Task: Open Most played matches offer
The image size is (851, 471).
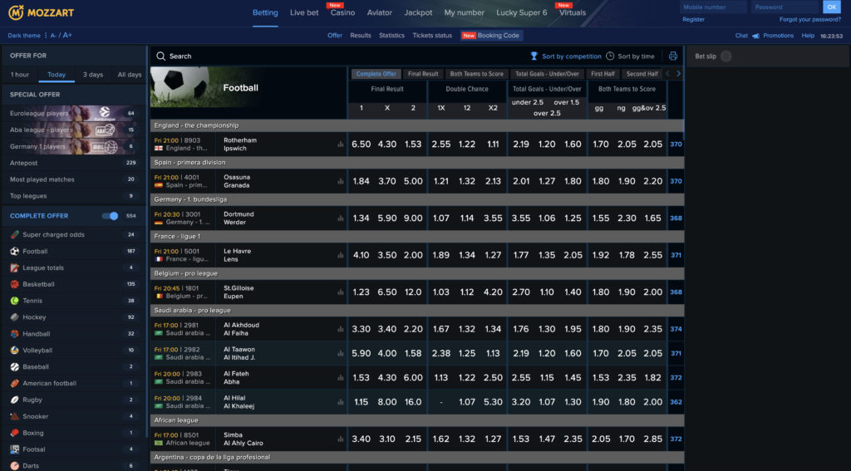Action: (x=73, y=179)
